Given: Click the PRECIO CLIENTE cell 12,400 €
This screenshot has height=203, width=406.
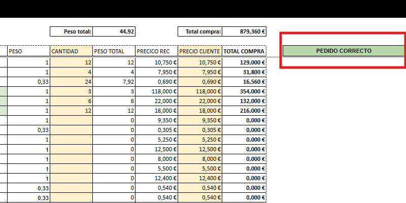Looking at the screenshot, I should click(x=200, y=178).
